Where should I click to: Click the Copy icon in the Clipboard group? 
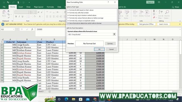[9, 14]
